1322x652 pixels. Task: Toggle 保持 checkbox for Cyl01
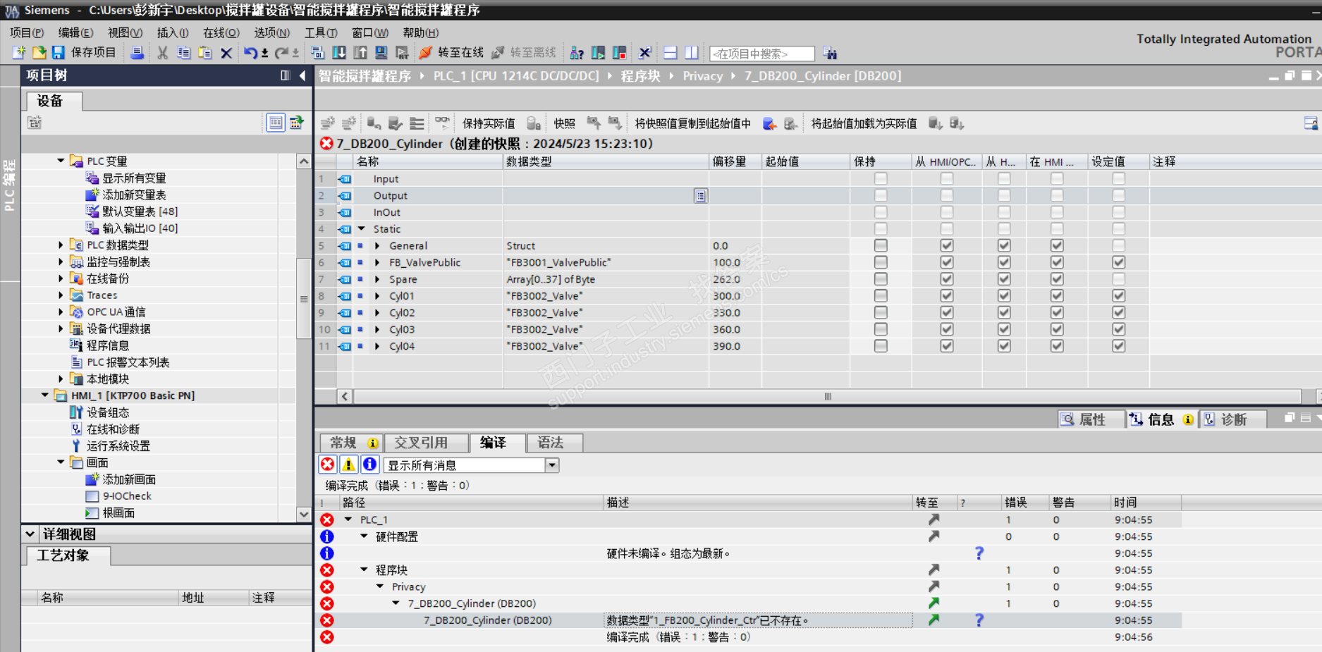pyautogui.click(x=881, y=296)
